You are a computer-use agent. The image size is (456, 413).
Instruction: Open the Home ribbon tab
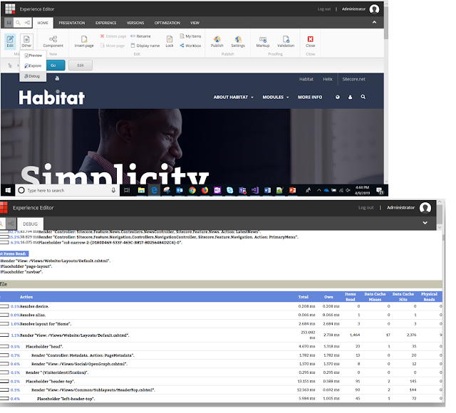43,23
